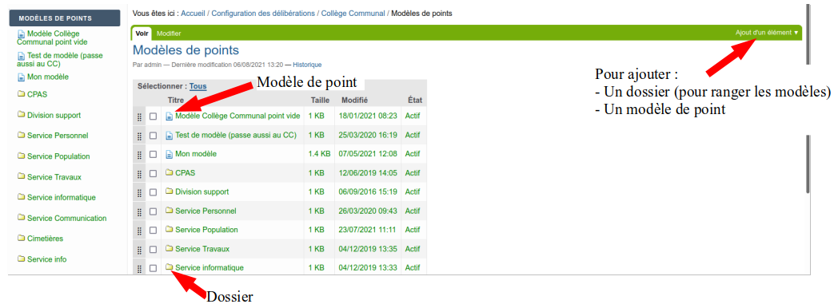
Task: Select the Voir tab
Action: coord(142,33)
